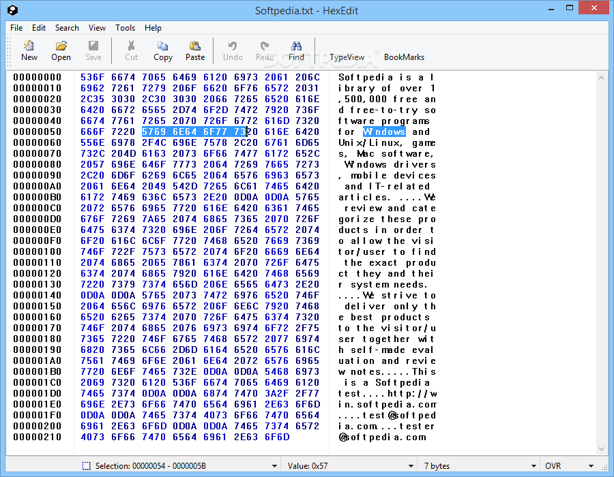Open the TypeView panel
Screen dimensions: 614x477
tap(347, 57)
